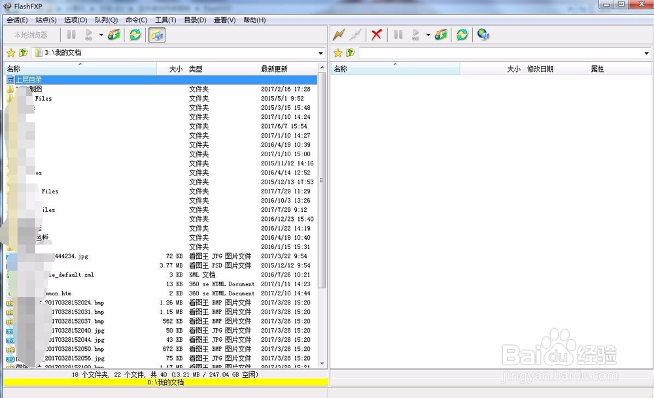This screenshot has width=654, height=398.
Task: Click local list scrollbar up arrow
Action: coord(322,67)
